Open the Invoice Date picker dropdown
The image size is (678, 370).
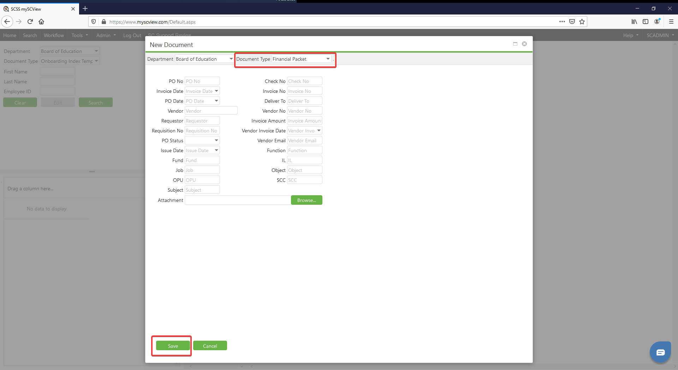[x=216, y=91]
